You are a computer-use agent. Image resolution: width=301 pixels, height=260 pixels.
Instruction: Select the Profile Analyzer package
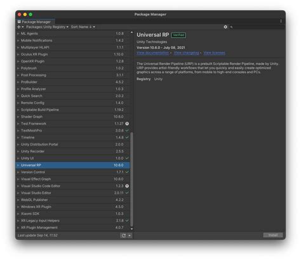pos(73,89)
